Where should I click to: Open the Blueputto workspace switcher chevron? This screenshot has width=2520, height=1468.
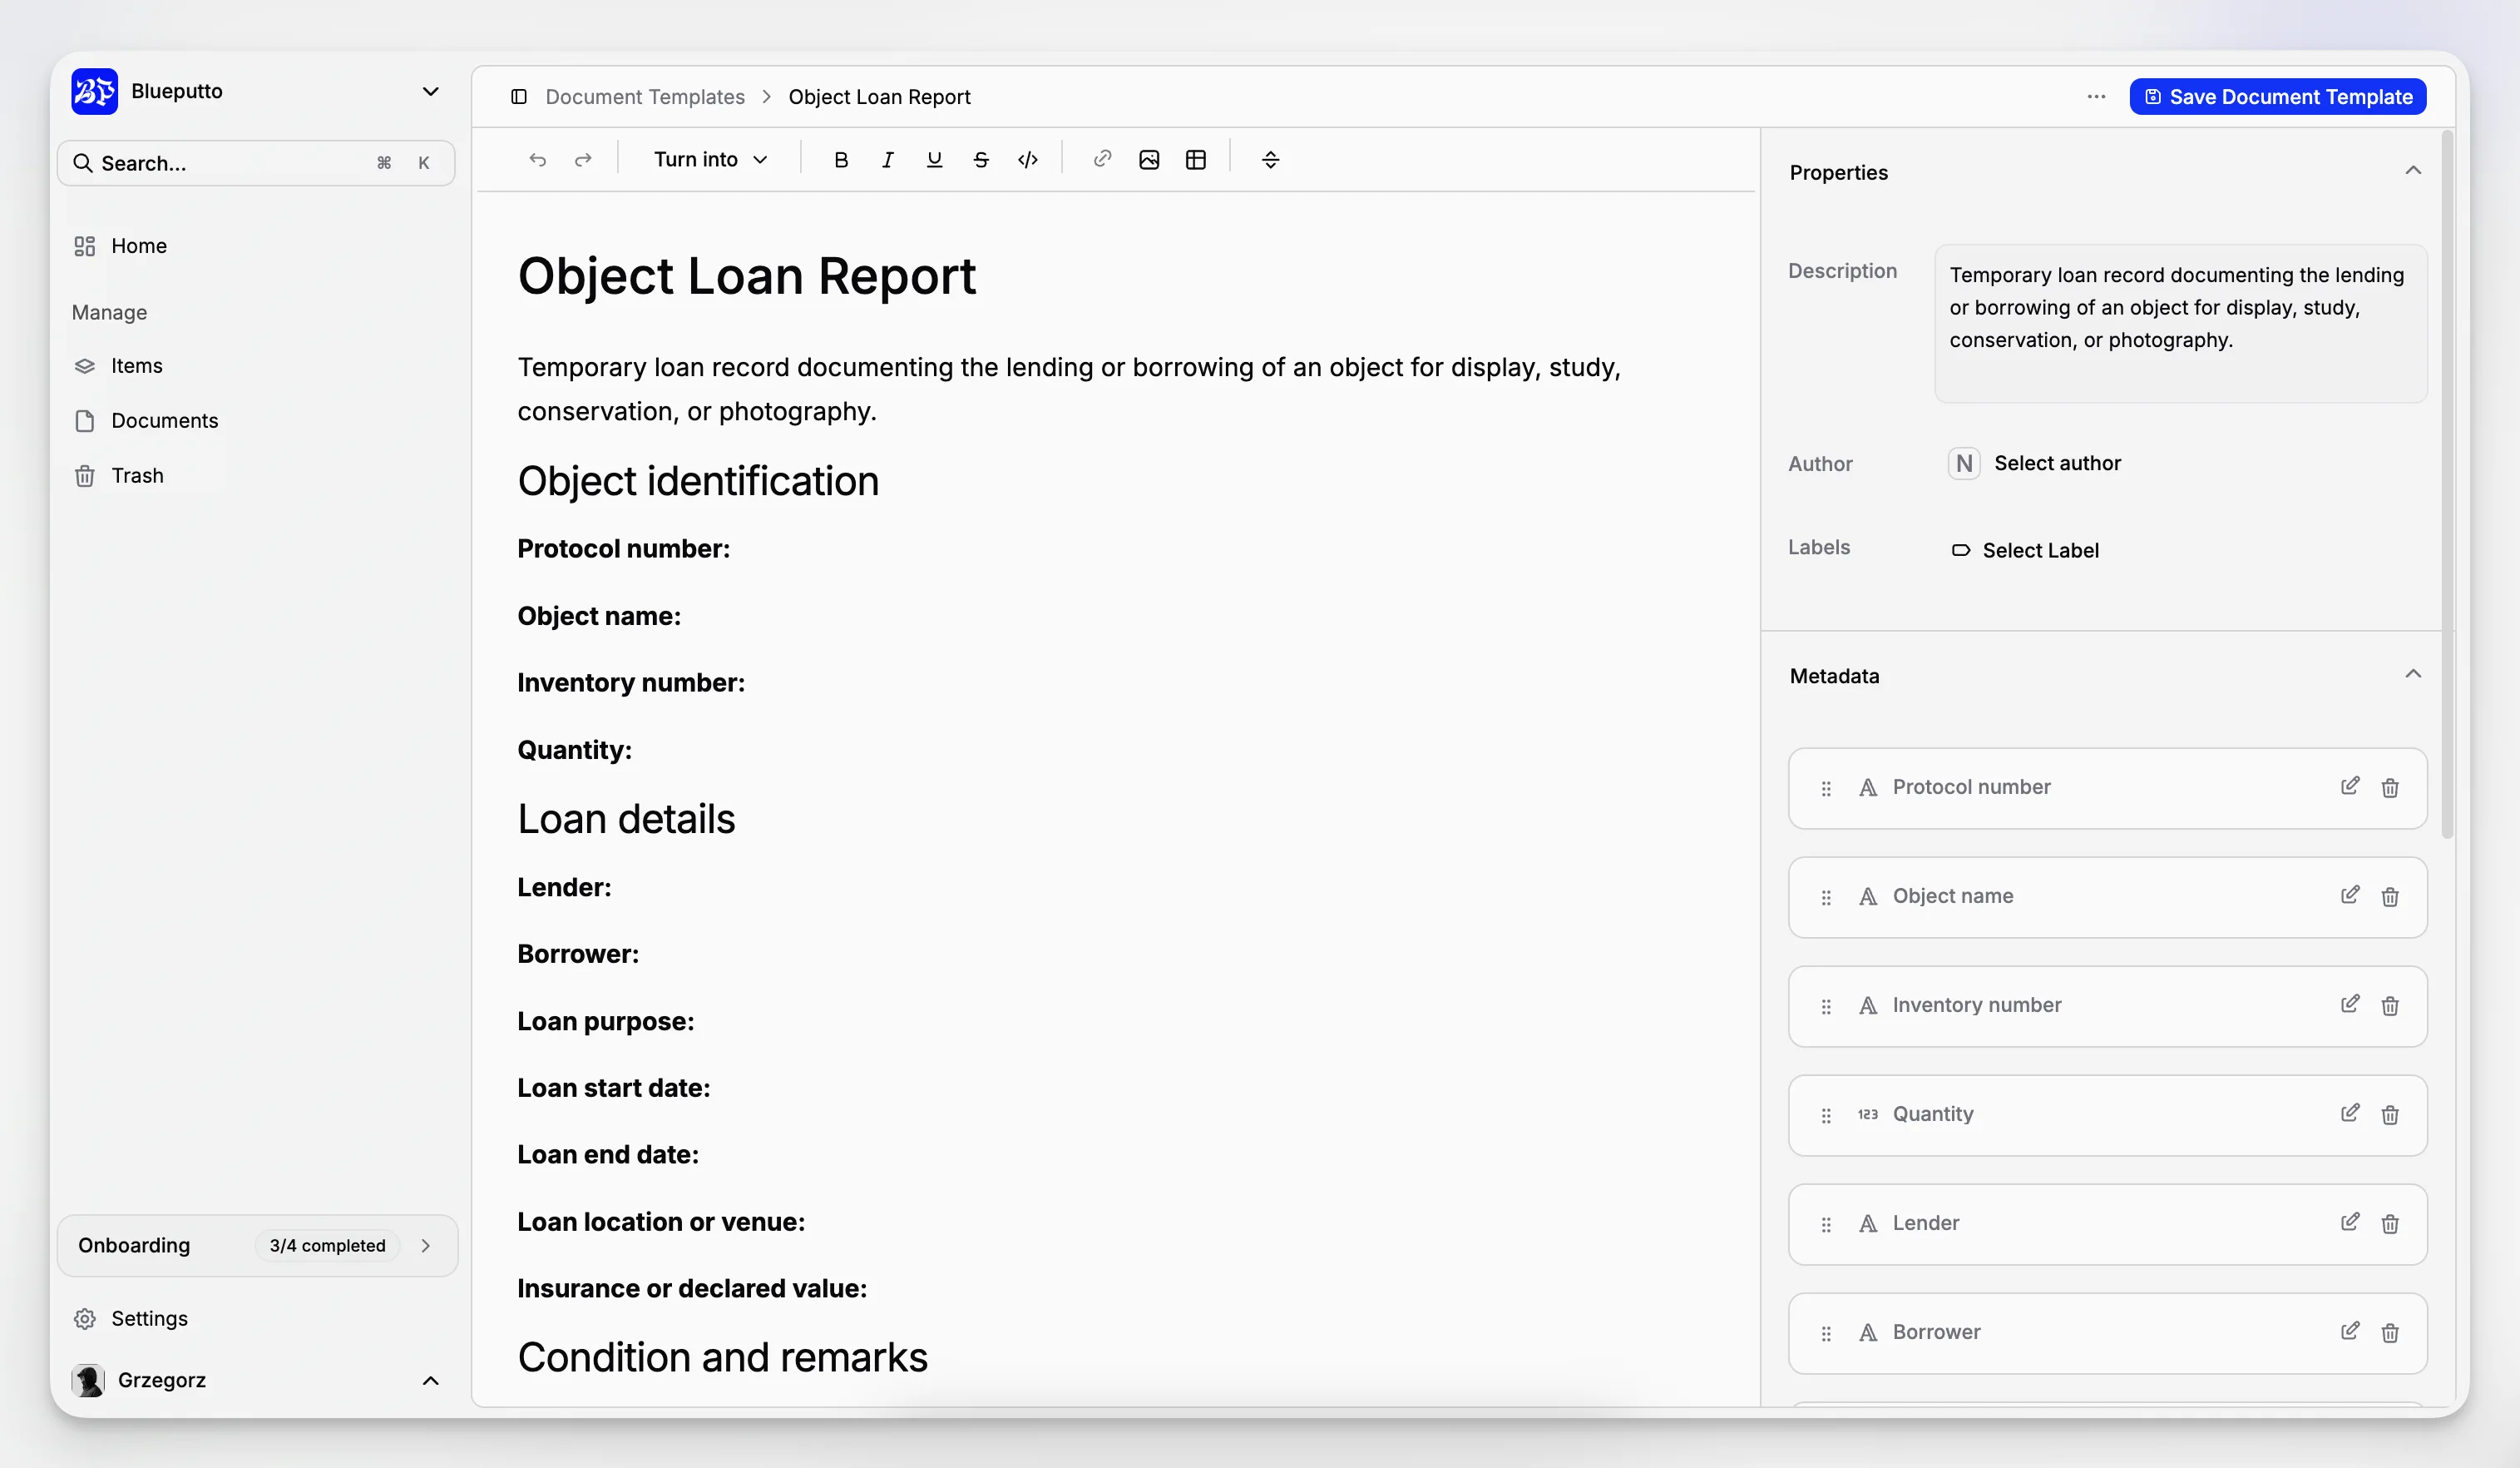click(x=431, y=92)
